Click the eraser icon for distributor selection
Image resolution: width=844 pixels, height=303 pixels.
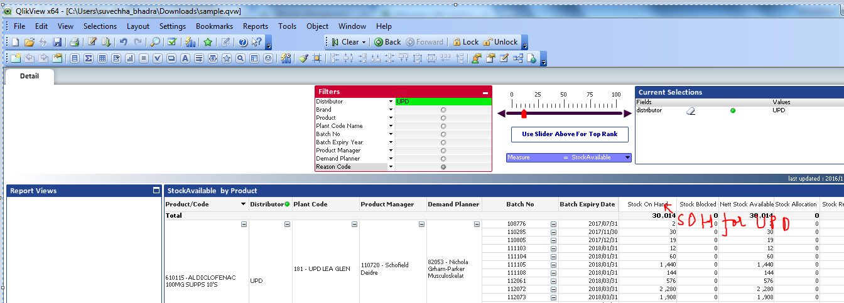point(690,110)
